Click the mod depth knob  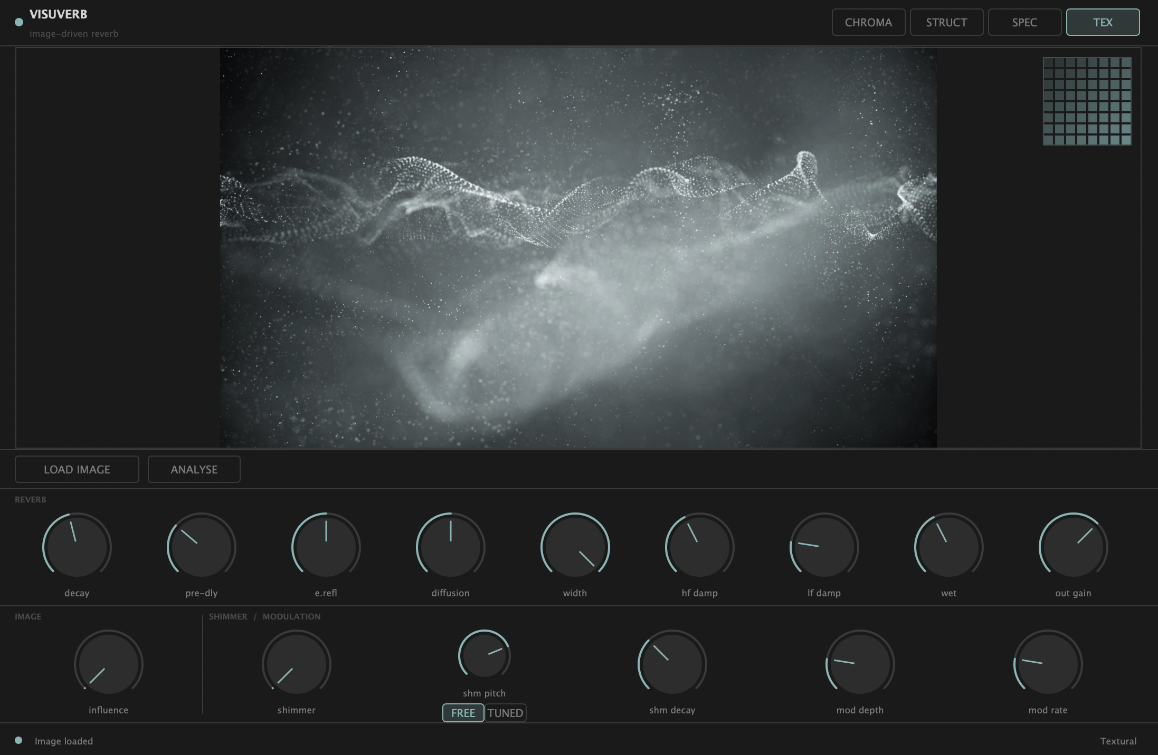coord(860,664)
